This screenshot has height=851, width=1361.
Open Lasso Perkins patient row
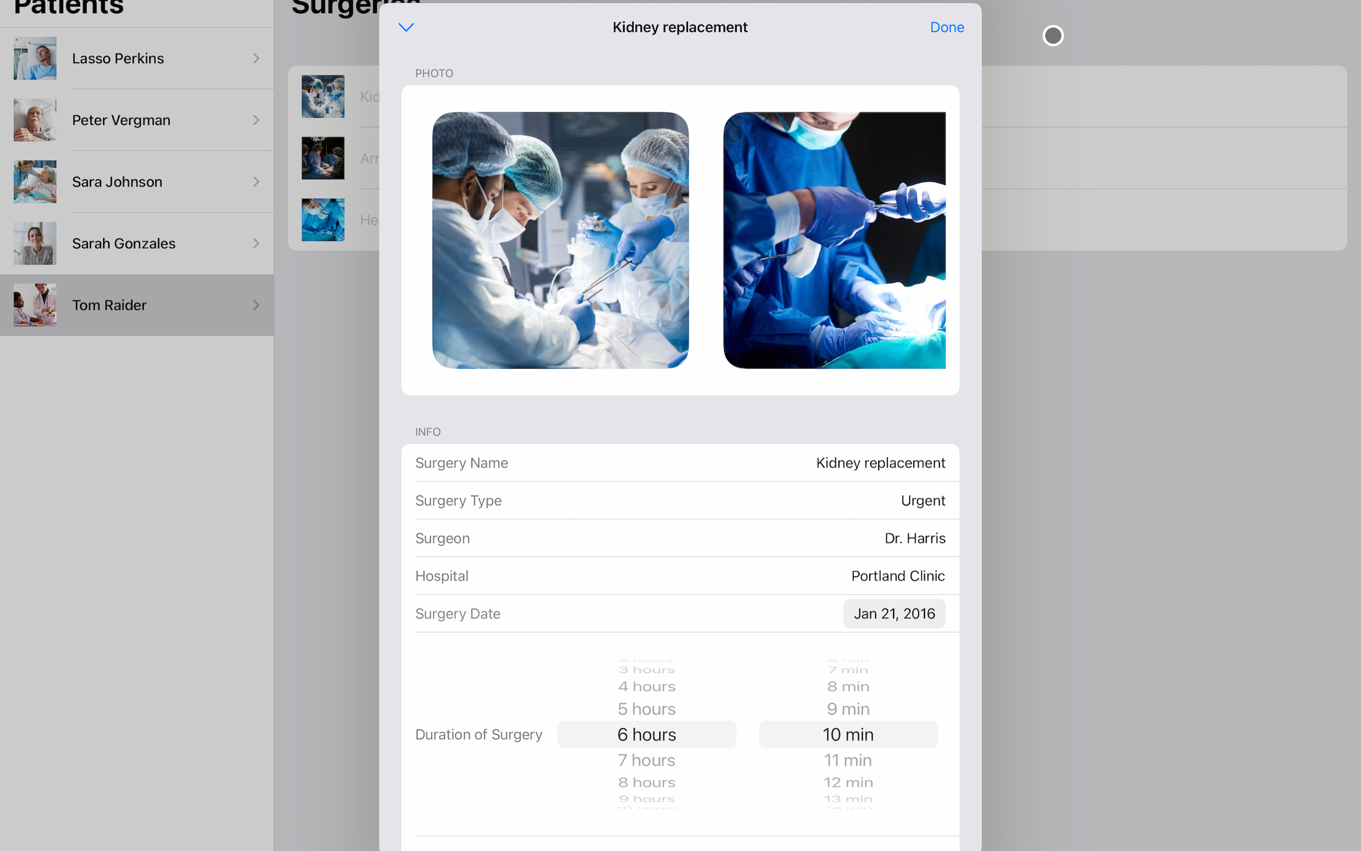[137, 59]
